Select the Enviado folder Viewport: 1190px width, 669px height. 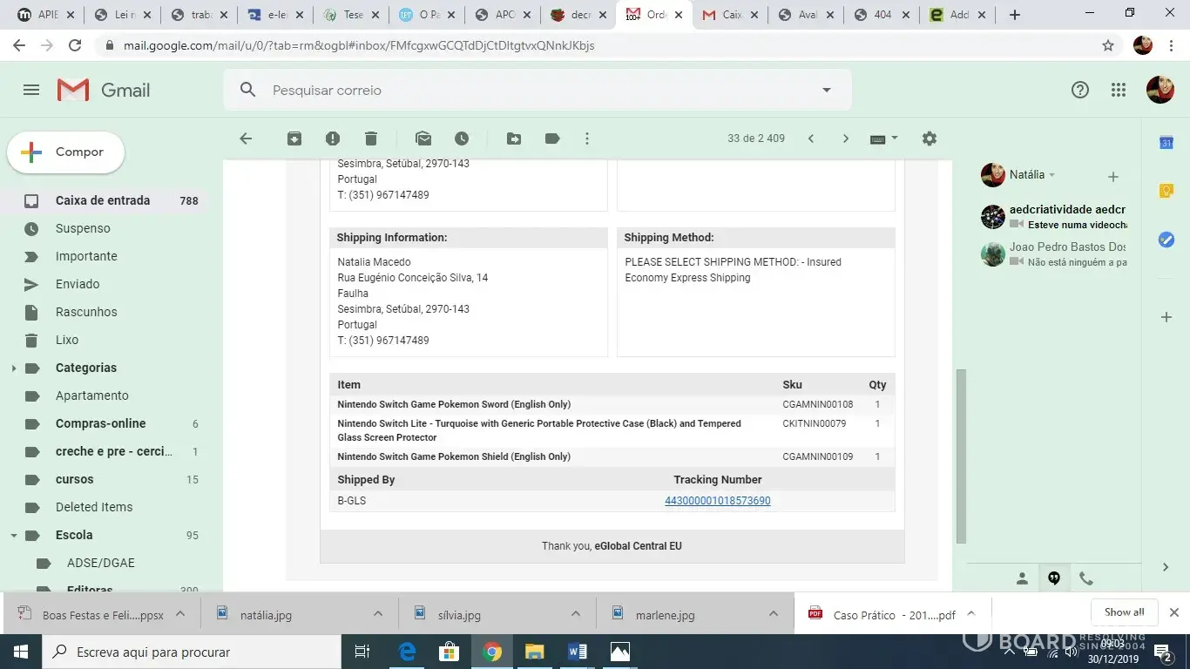tap(78, 284)
